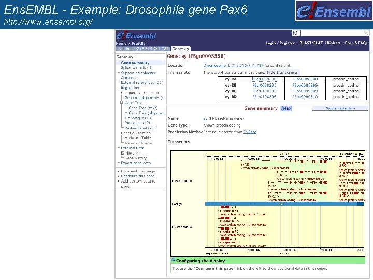Click the Configuring the display info icon
373x280 pixels.
click(x=173, y=260)
